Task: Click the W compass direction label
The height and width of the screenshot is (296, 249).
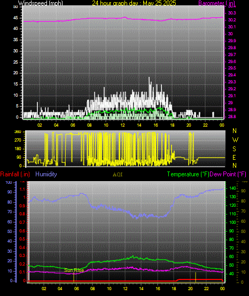Action: (x=235, y=140)
